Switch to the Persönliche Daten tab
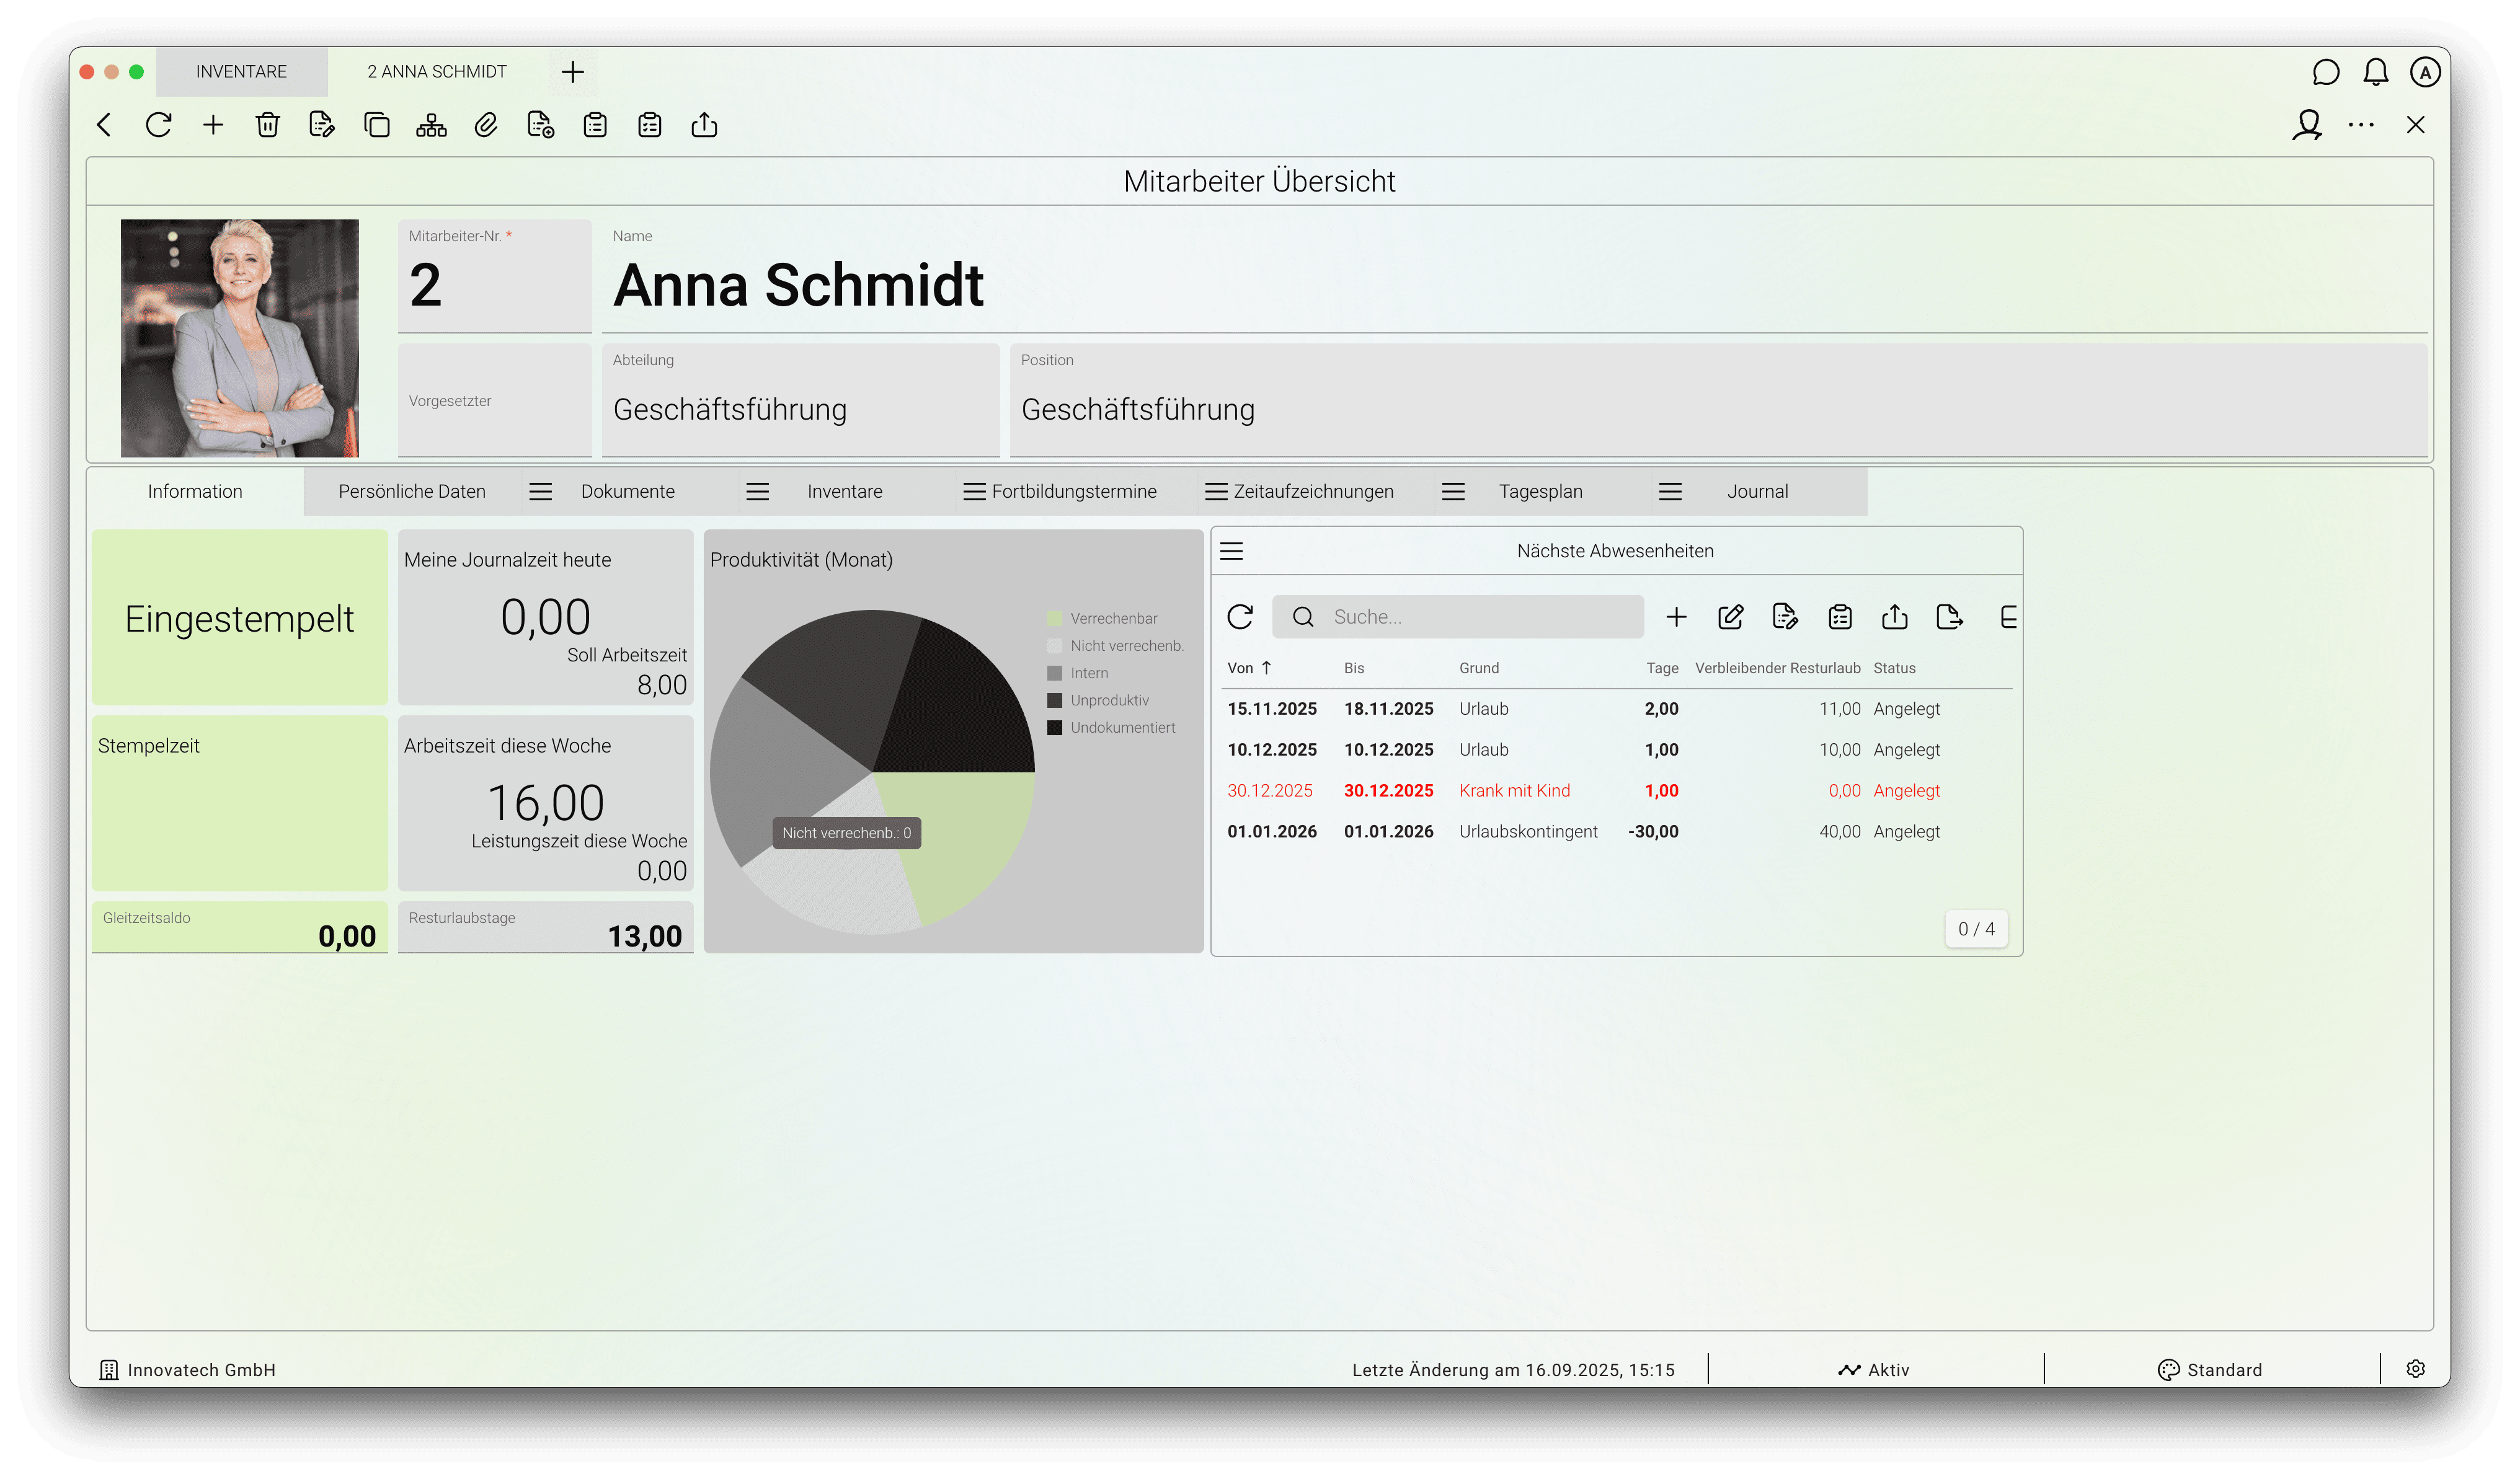2520x1479 pixels. point(412,492)
